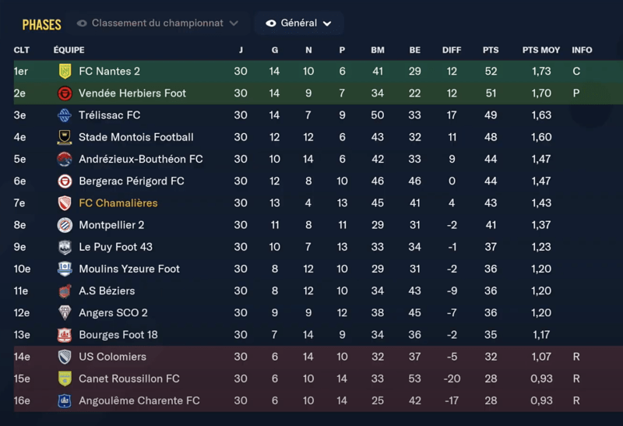
Task: Click the Montpellier 2 club logo
Action: click(x=65, y=225)
